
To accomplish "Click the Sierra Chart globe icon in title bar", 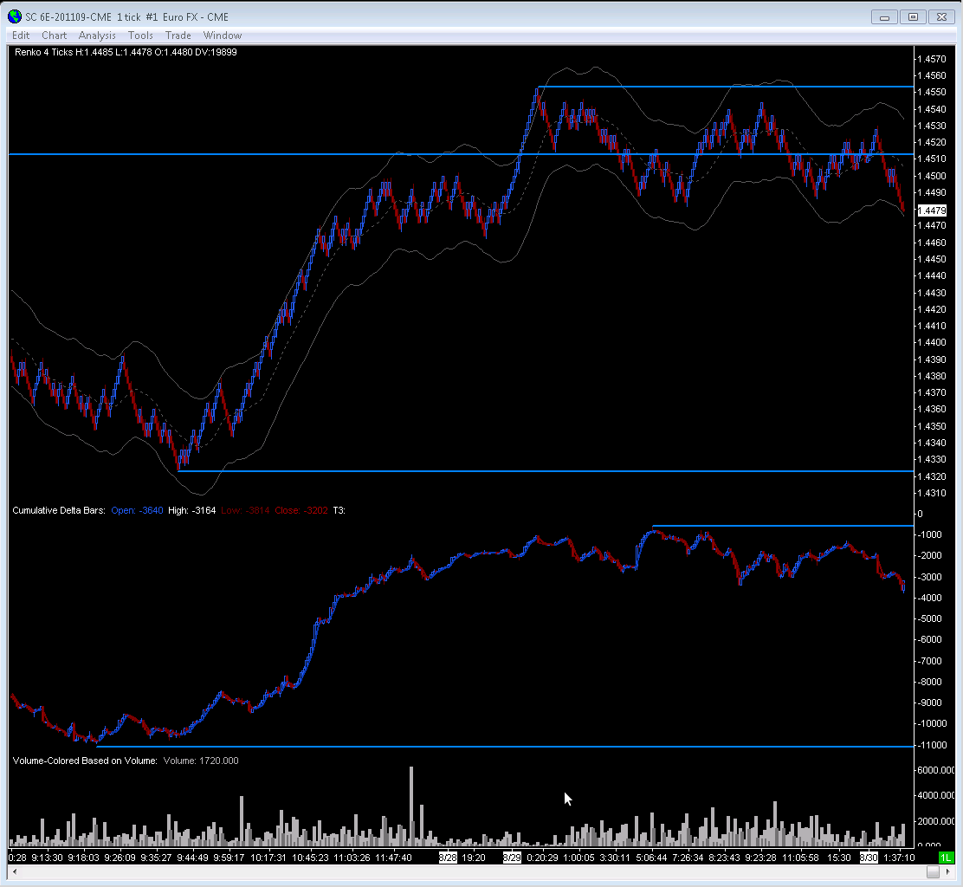I will 14,16.
